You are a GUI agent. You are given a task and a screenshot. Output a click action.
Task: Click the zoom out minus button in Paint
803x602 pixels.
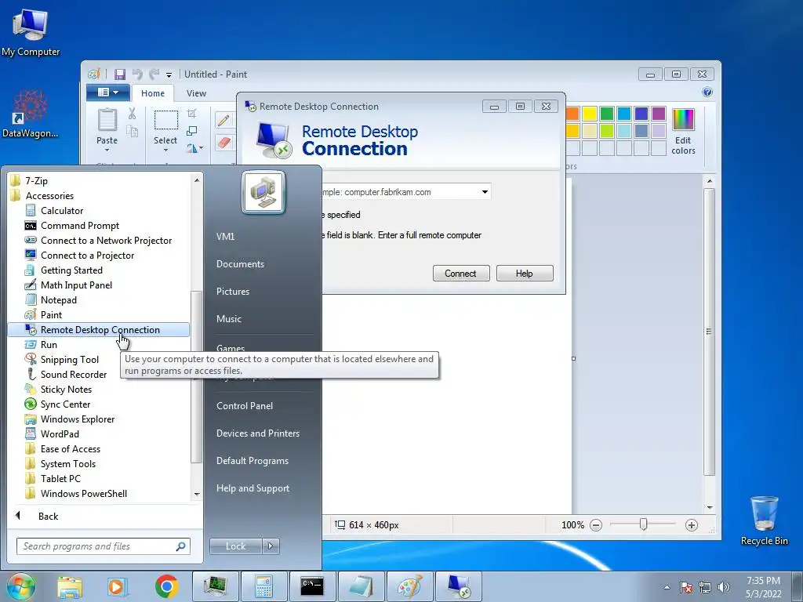click(x=596, y=525)
